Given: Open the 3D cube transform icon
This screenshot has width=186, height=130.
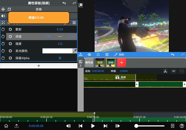Looking at the screenshot, I should pos(9,9).
